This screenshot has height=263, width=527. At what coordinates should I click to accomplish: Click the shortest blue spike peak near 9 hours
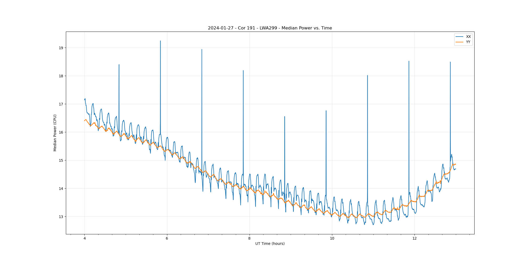285,117
